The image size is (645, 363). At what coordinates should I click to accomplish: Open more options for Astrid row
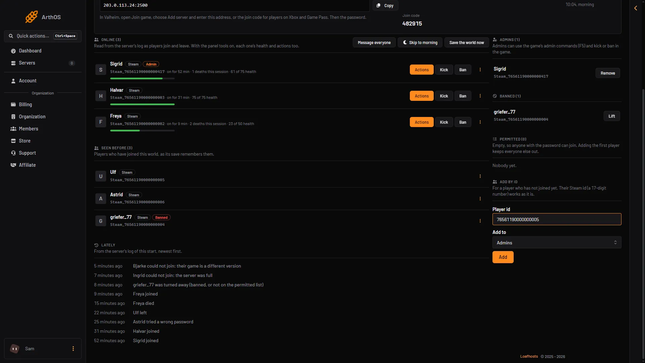pos(480,199)
